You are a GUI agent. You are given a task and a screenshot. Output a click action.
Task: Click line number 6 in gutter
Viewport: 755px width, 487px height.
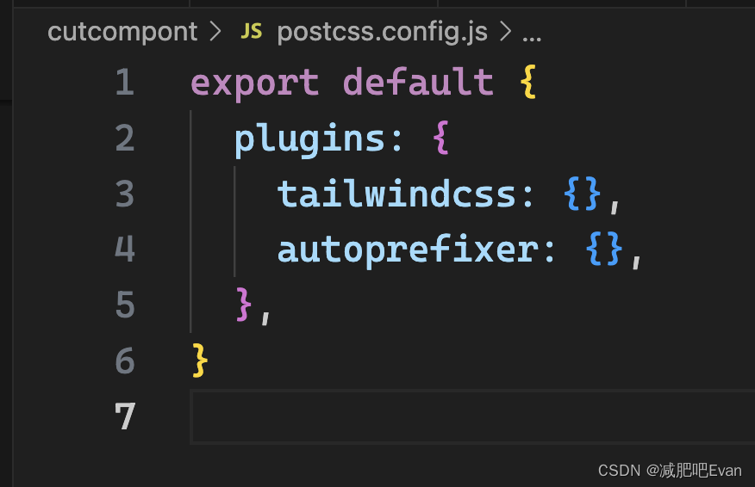(125, 361)
